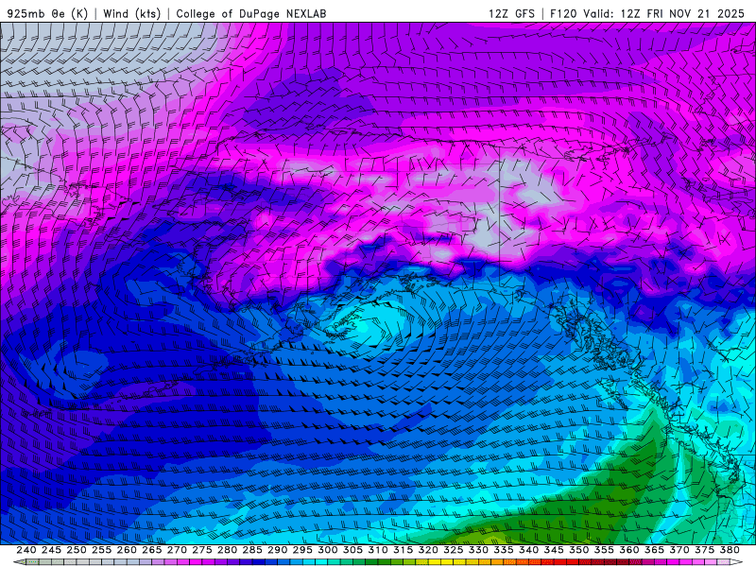
Task: Click the "College of DuPage NEXLAB" text
Action: 251,13
